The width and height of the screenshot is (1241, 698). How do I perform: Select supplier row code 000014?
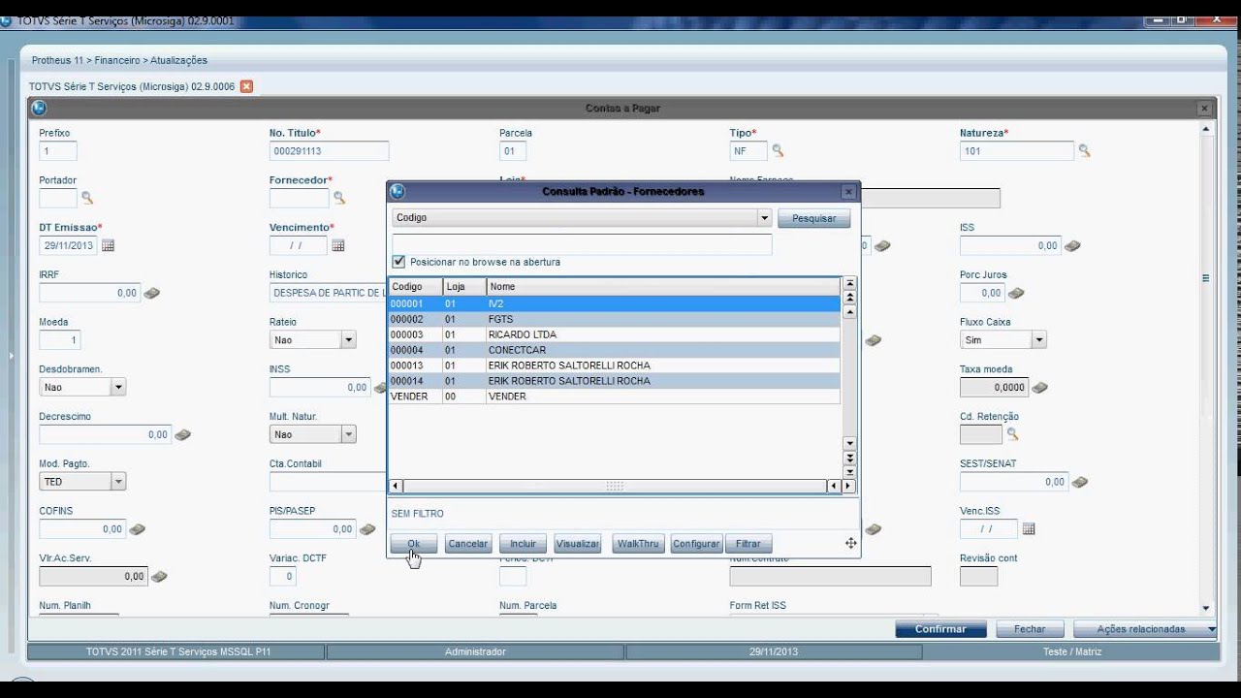pyautogui.click(x=615, y=381)
